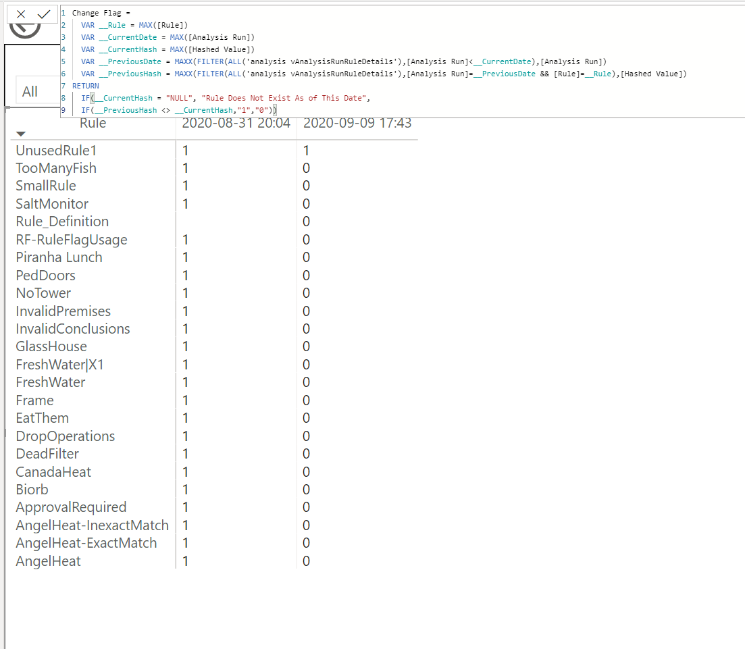
Task: Place cursor in the __PreviousHash VAR line
Action: (384, 74)
